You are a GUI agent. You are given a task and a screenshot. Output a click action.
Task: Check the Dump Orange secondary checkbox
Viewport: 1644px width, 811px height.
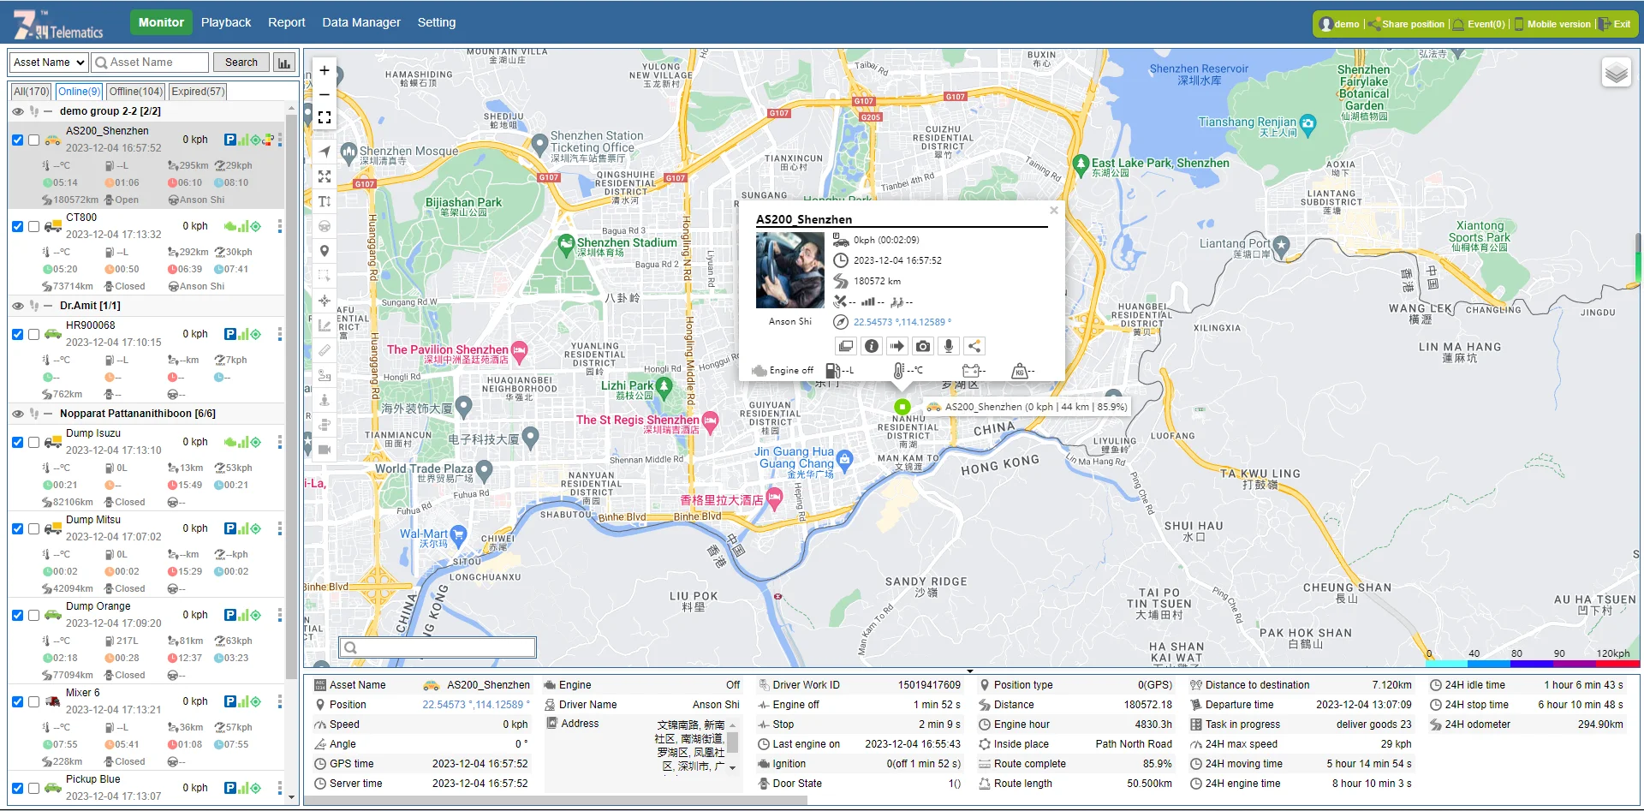tap(33, 615)
